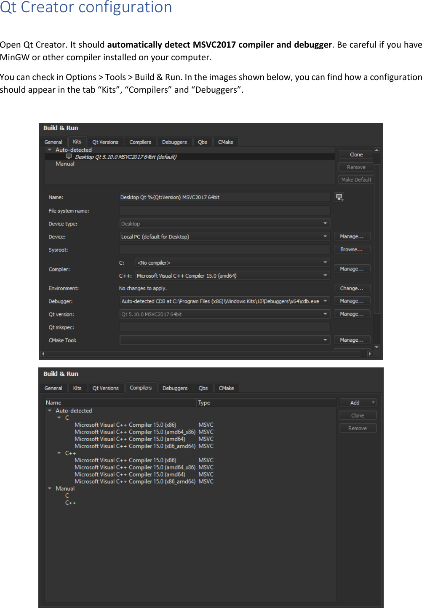Select C++ compiler 15.0 (x86_amd64)

pos(135,482)
